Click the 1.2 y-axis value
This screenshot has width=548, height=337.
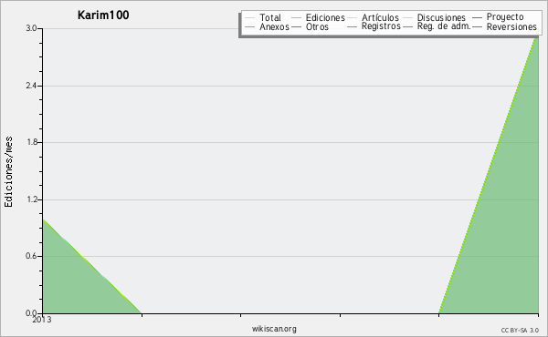[x=31, y=199]
